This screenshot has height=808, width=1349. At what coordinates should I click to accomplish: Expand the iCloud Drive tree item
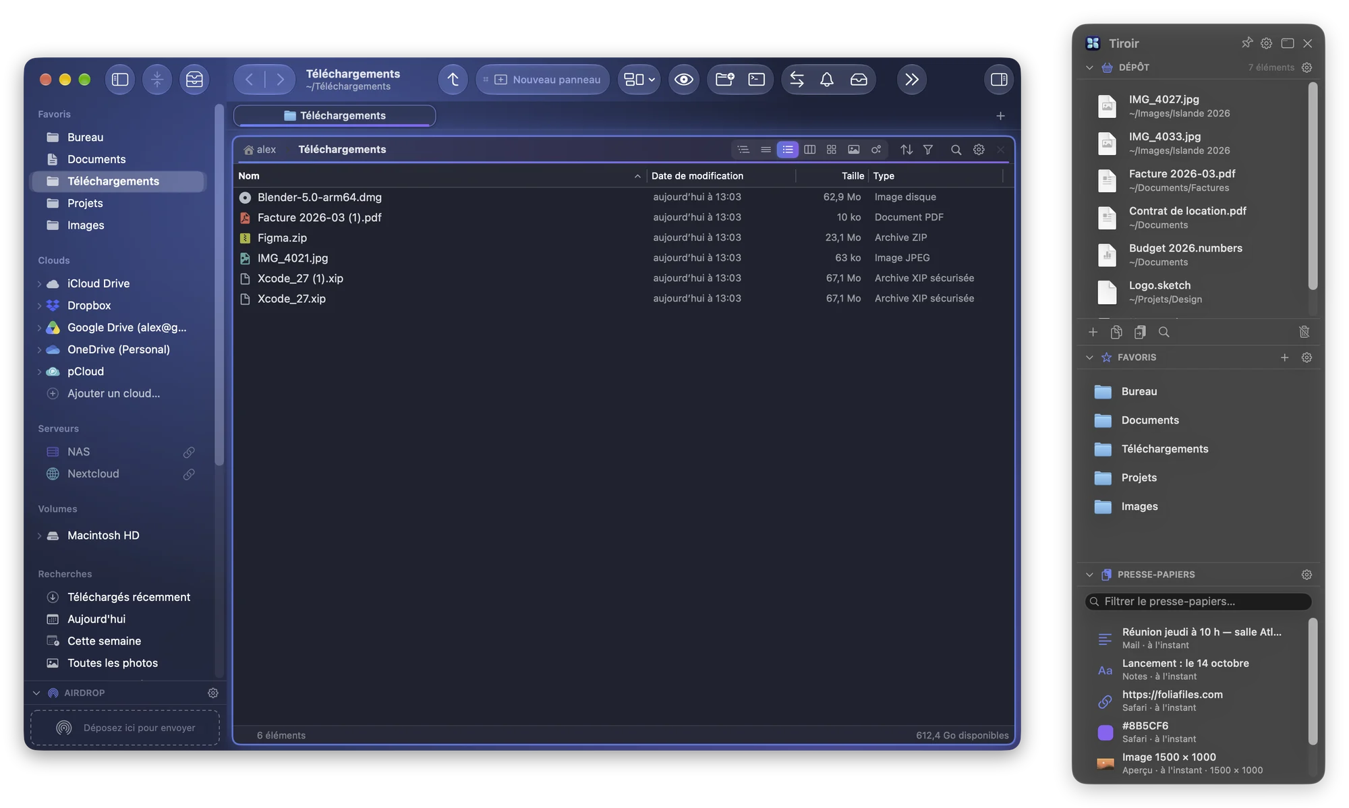pos(39,284)
